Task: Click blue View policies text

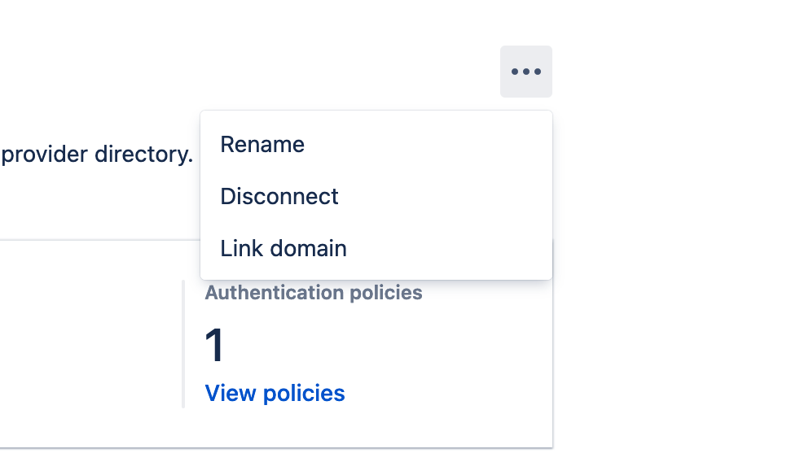Action: tap(275, 393)
